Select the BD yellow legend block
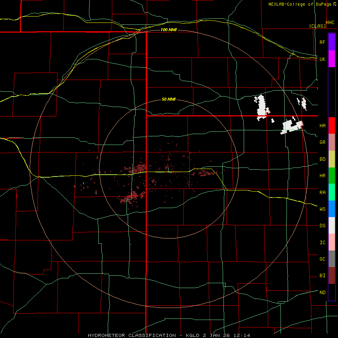 [x=332, y=159]
